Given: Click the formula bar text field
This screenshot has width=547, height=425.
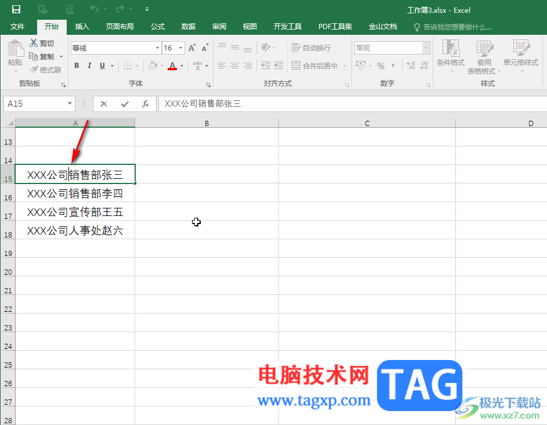Looking at the screenshot, I should (x=352, y=104).
